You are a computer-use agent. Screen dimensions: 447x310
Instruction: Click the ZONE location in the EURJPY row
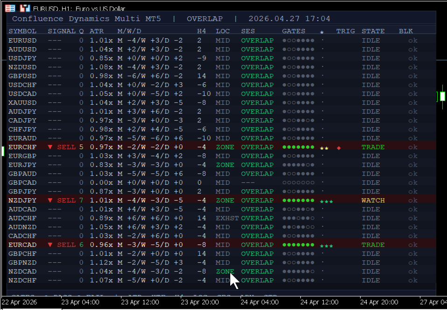tap(225, 165)
